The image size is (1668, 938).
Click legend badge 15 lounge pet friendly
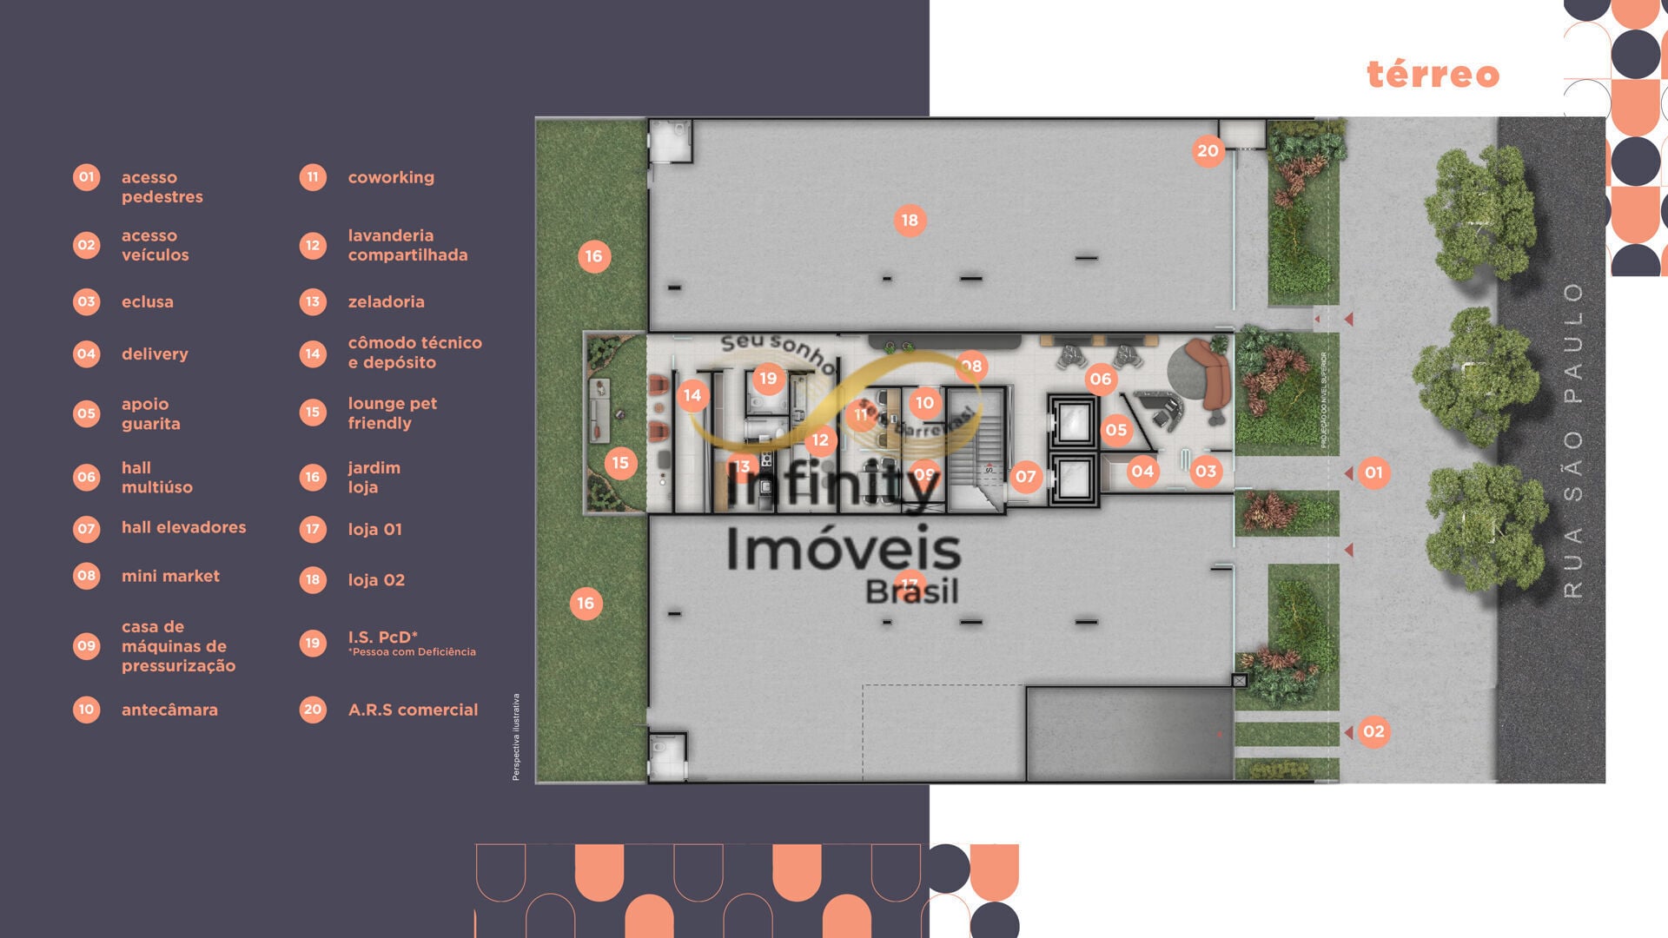[313, 413]
